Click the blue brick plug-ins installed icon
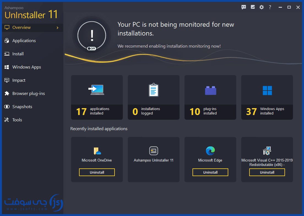The width and height of the screenshot is (304, 216). coord(211,90)
